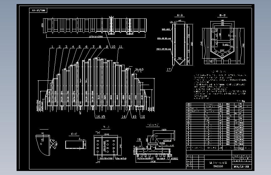The width and height of the screenshot is (271, 175).
Task: Select part callout number 1
Action: [x=52, y=46]
